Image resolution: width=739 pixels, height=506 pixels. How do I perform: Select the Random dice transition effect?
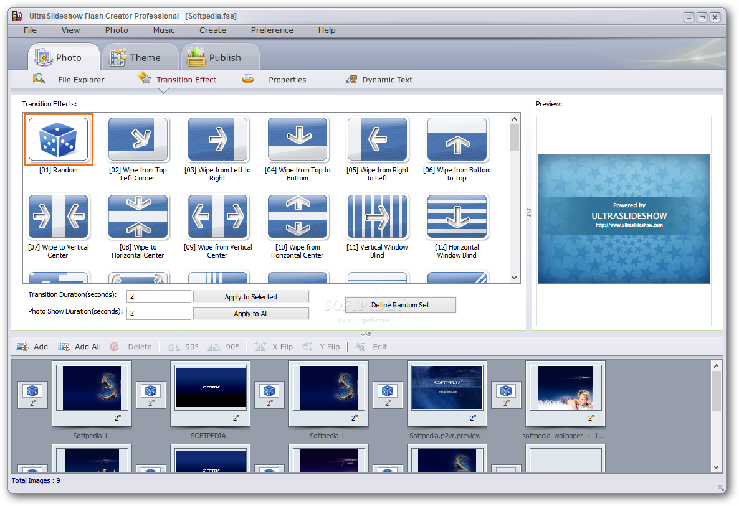coord(59,139)
